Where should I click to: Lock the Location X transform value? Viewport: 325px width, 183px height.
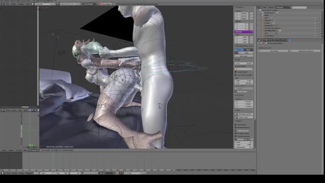click(251, 13)
